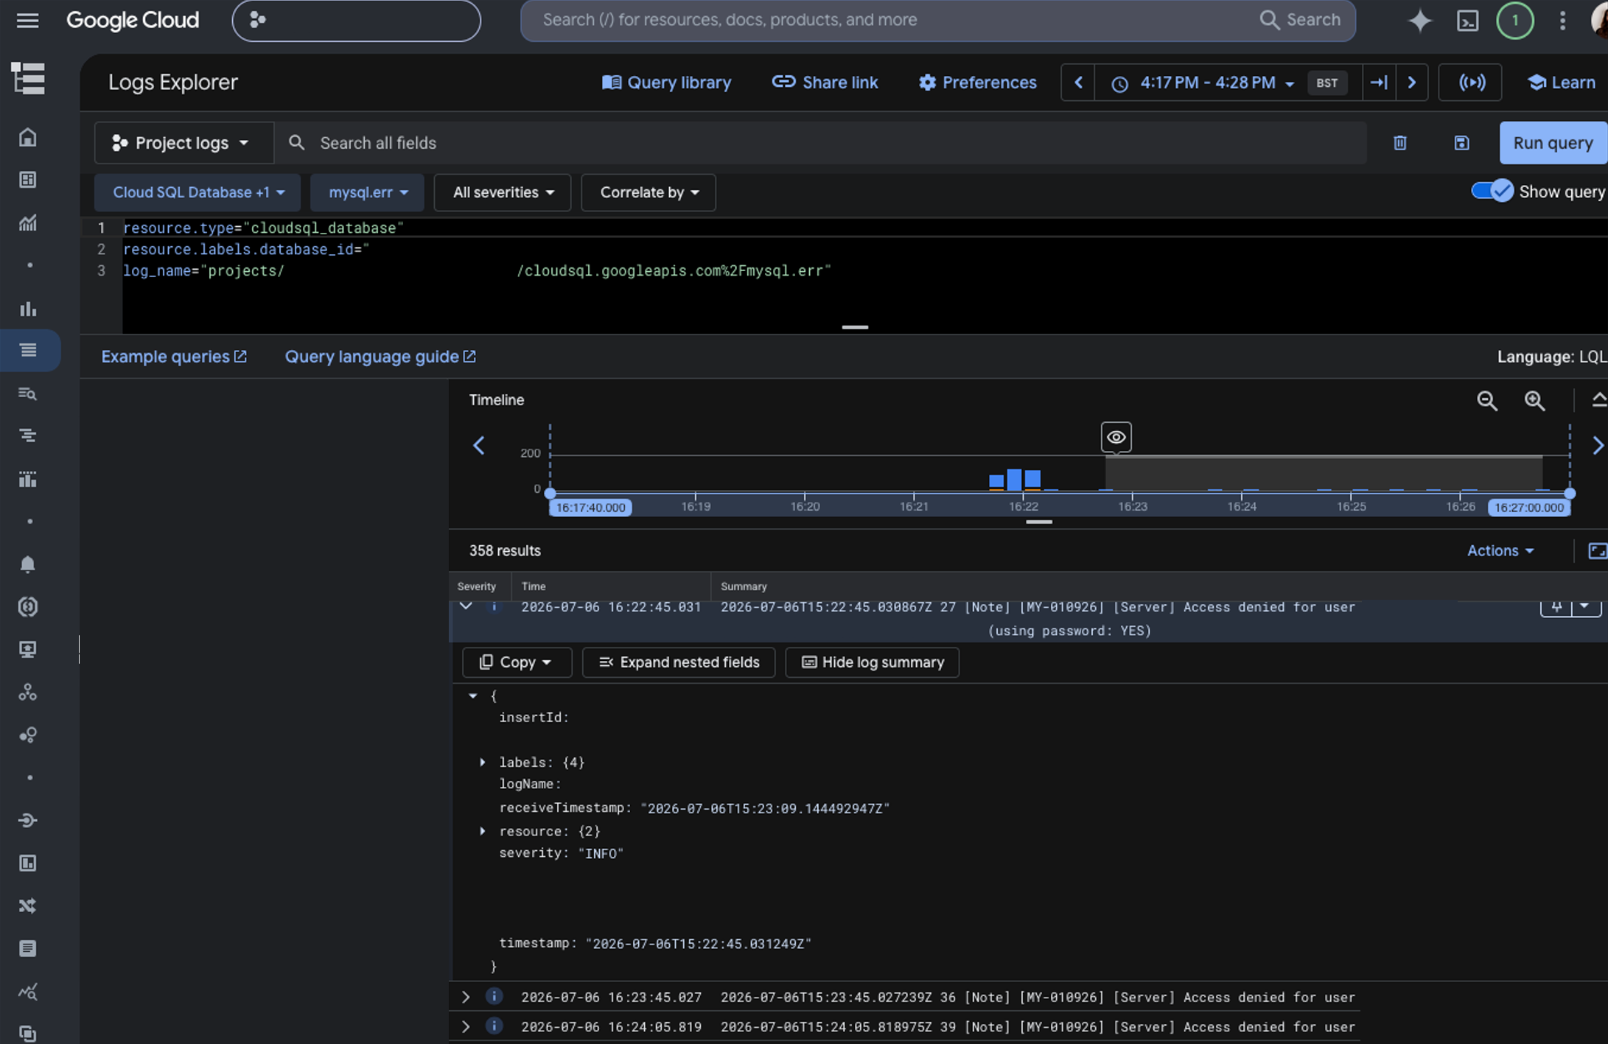Activate Cloud Shell terminal icon

coord(1467,20)
